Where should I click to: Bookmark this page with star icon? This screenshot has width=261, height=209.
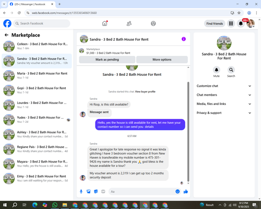coord(239,13)
